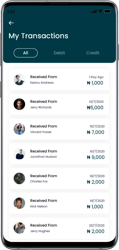This screenshot has width=119, height=250.
Task: Open the ₦5,000 transaction amount
Action: click(95, 108)
